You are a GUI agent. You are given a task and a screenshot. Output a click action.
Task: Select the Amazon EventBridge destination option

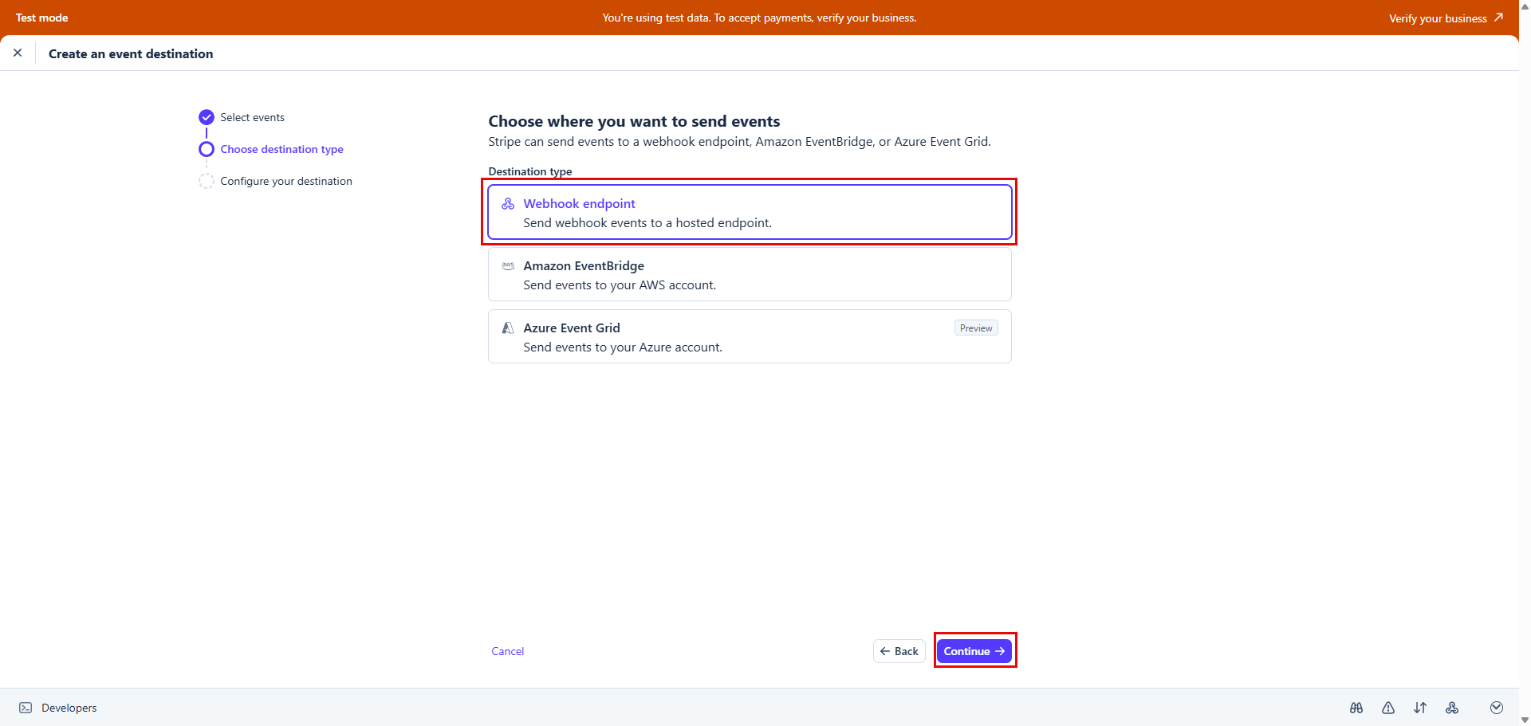click(x=750, y=275)
